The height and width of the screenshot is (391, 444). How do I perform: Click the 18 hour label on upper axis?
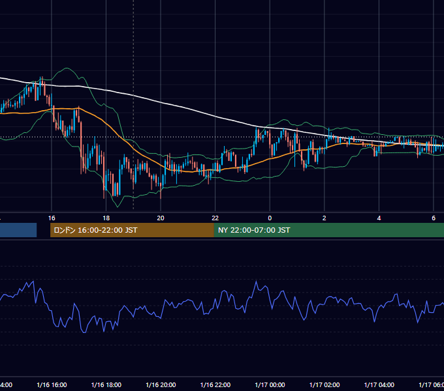coord(106,218)
